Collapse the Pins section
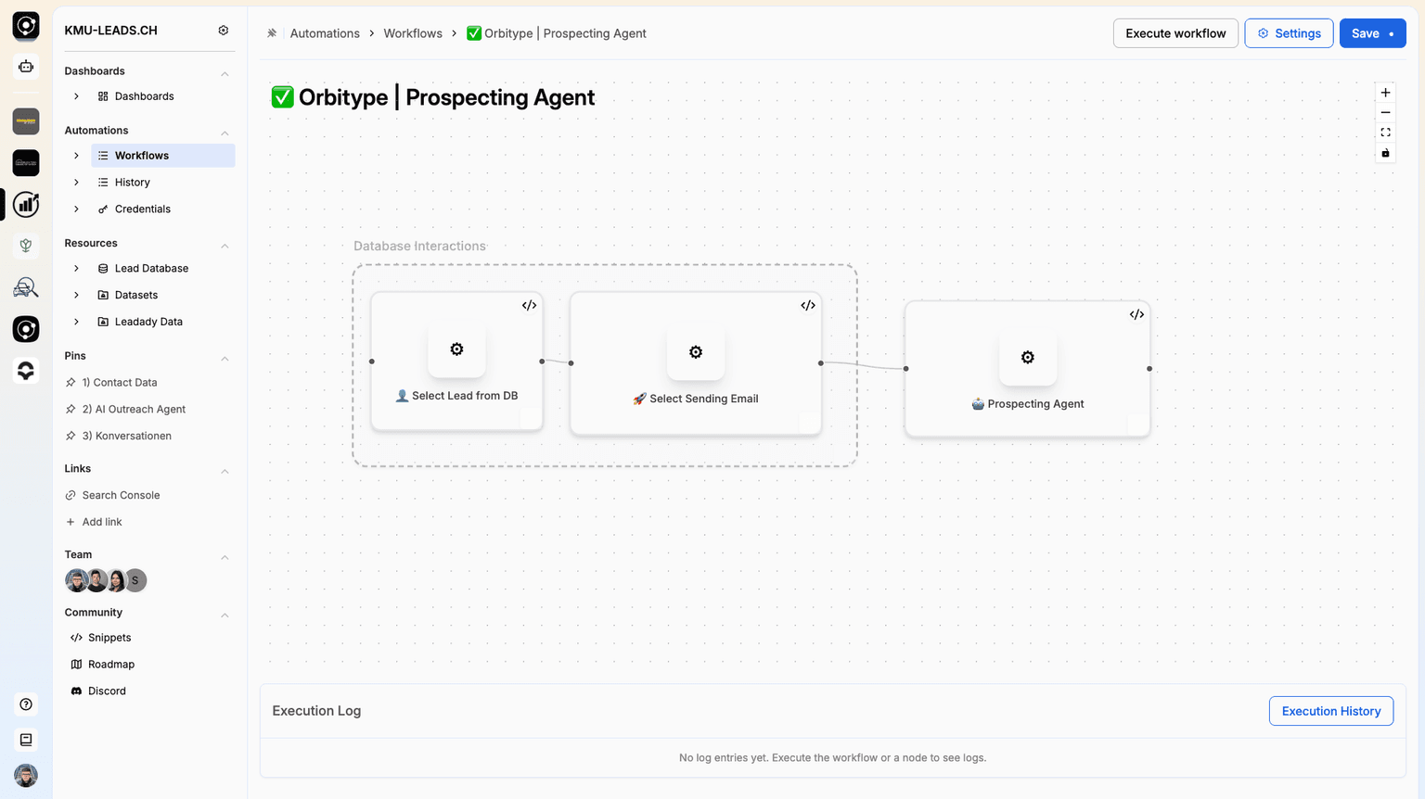 tap(225, 358)
